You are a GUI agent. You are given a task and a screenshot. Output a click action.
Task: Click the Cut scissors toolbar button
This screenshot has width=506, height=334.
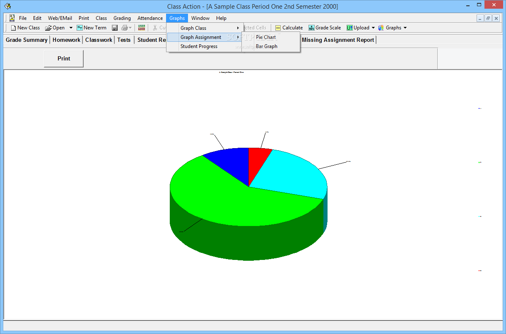point(159,28)
